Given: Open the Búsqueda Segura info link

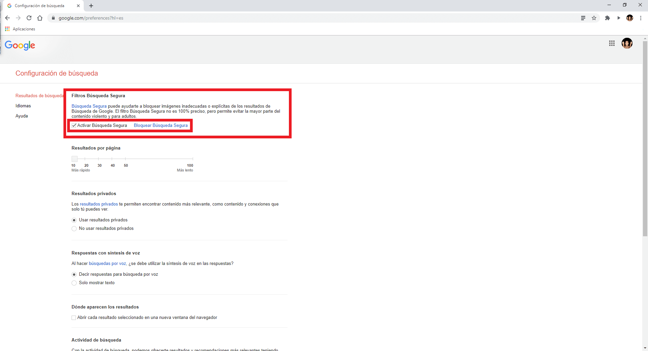Looking at the screenshot, I should 89,106.
